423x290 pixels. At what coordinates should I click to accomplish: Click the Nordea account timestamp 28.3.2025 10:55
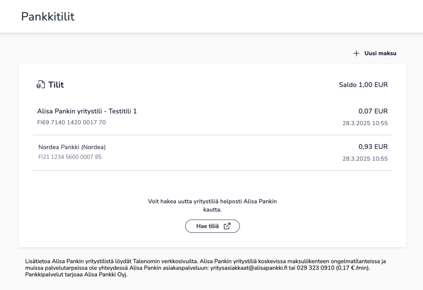pos(365,159)
